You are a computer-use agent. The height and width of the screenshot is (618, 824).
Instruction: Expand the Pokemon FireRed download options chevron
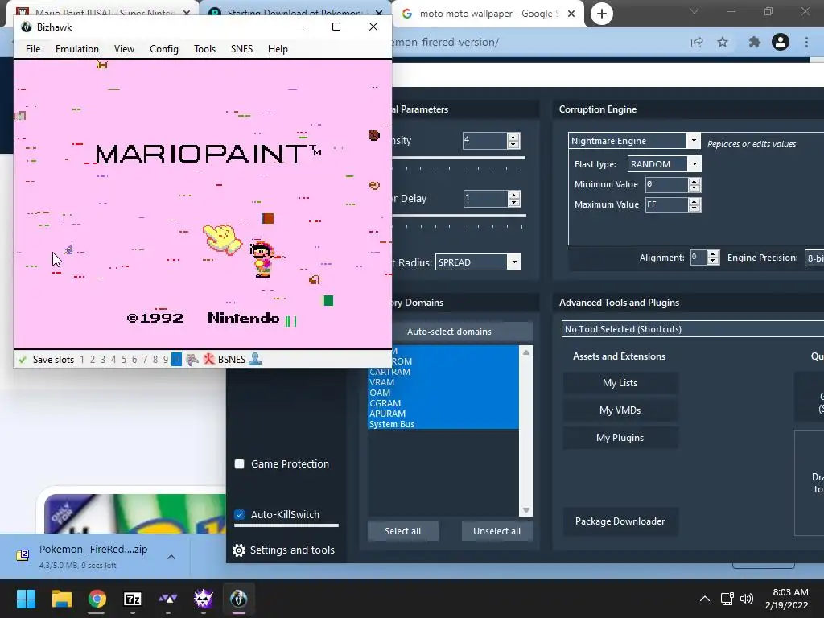(171, 557)
